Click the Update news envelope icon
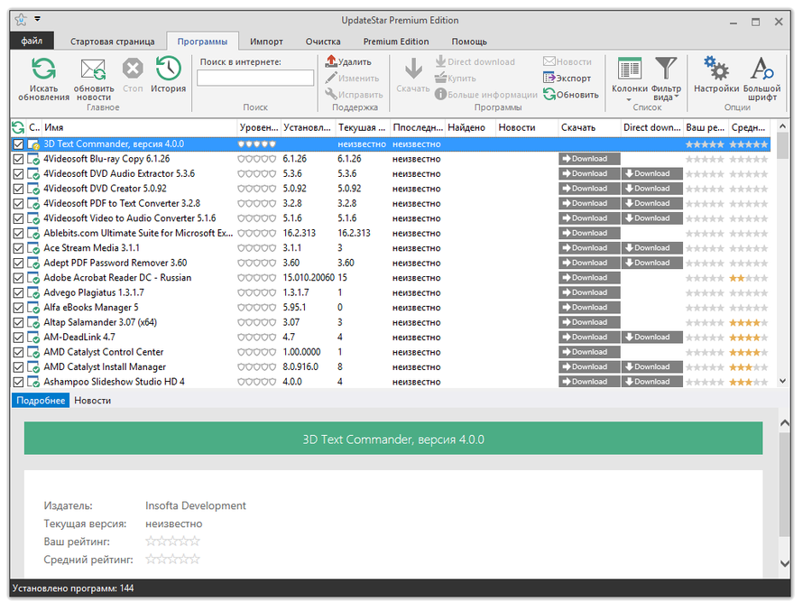The image size is (812, 611). pos(93,70)
